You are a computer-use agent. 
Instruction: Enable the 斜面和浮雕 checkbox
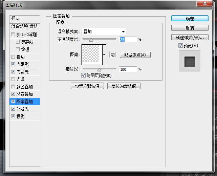point(13,34)
